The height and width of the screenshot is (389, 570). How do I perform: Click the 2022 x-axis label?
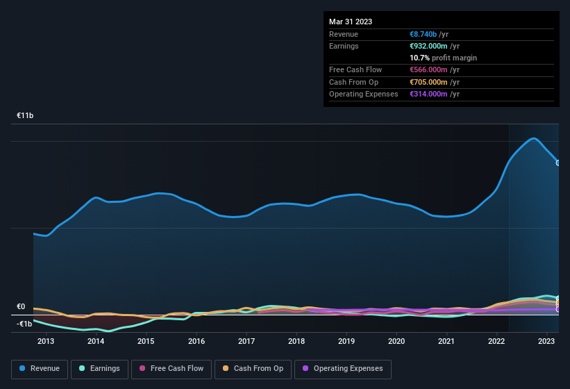pyautogui.click(x=496, y=341)
